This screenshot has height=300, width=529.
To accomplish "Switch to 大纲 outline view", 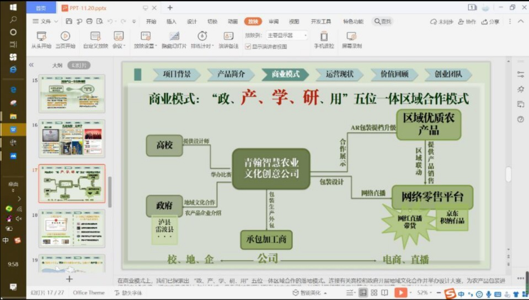I will (57, 65).
